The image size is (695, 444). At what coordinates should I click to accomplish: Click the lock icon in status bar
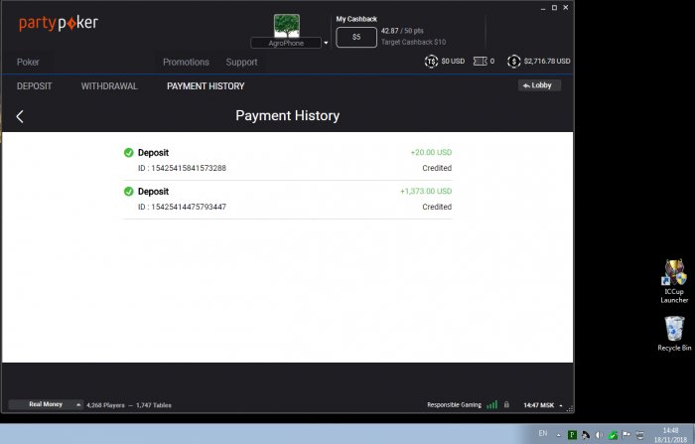[x=506, y=405]
